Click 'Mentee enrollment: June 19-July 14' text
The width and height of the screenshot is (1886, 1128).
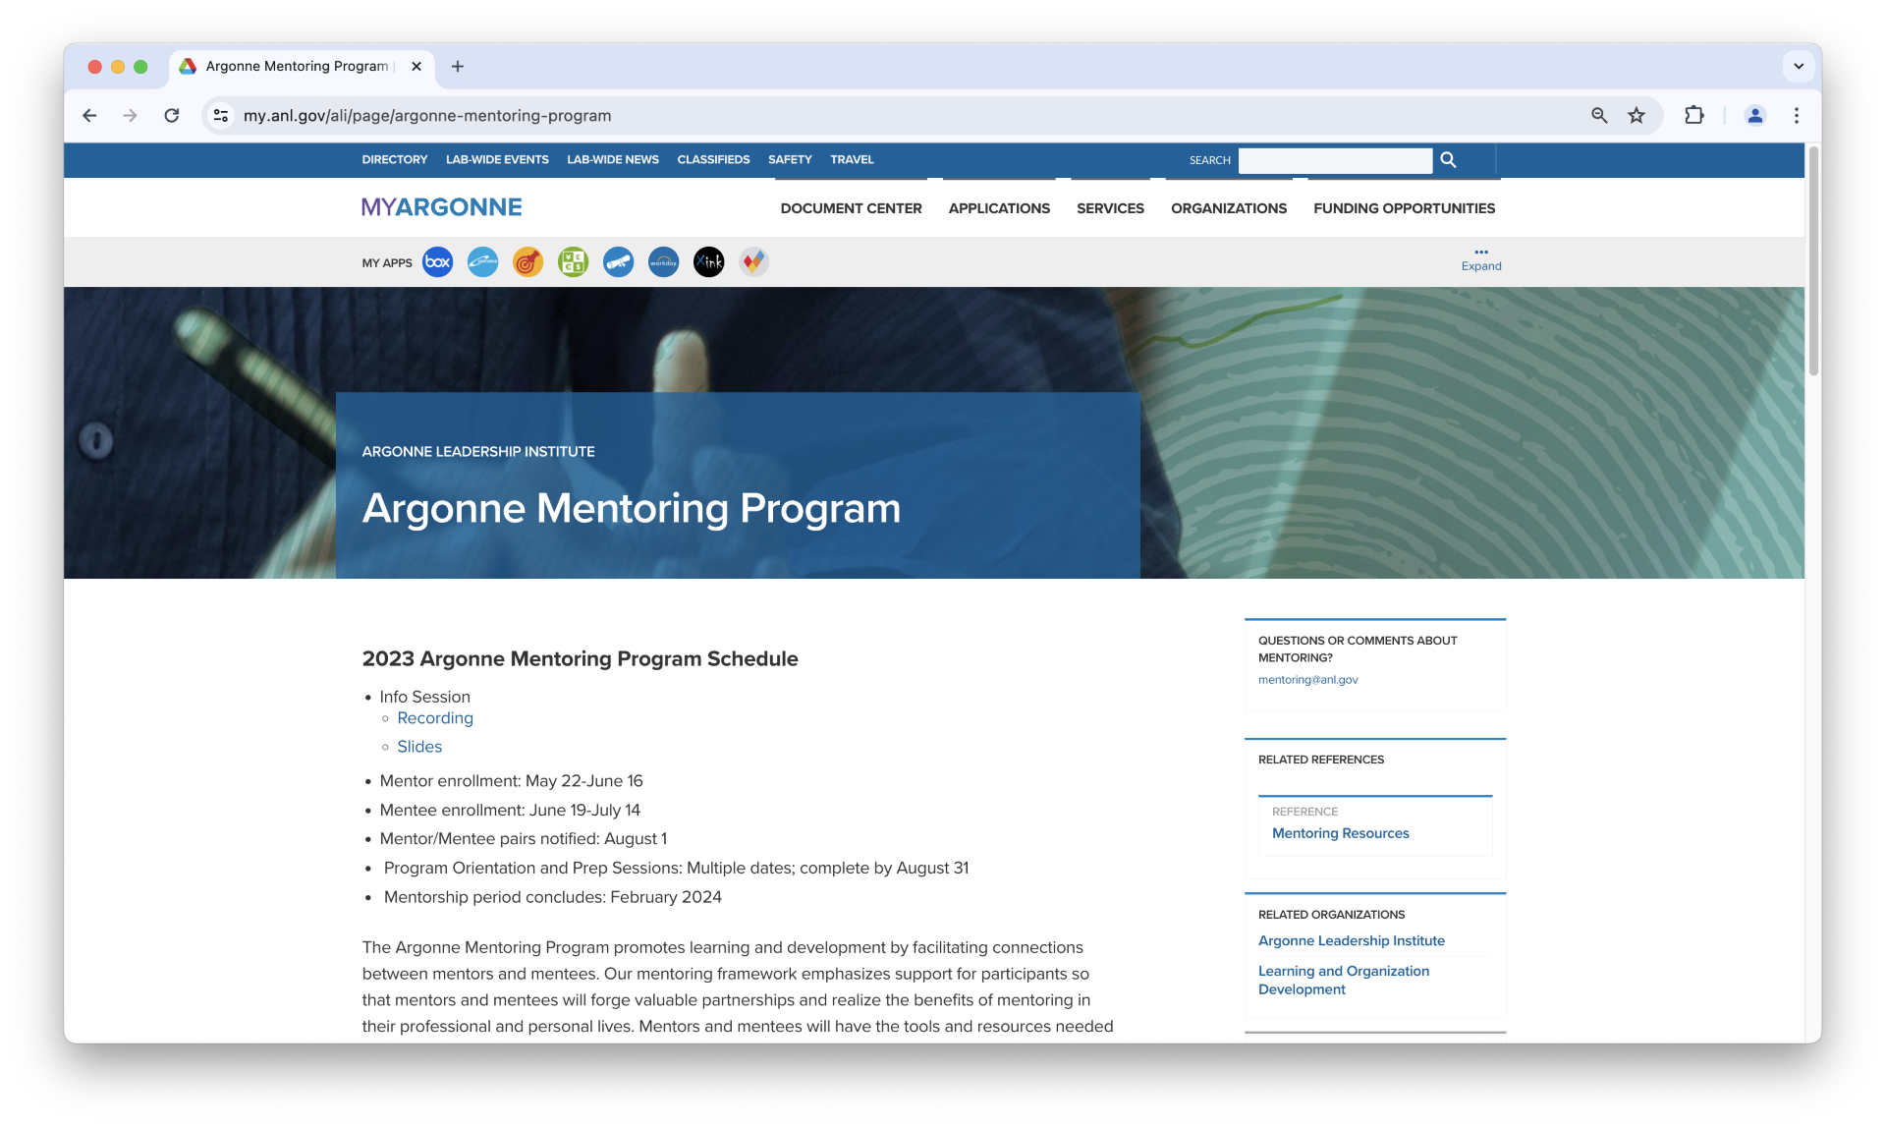pyautogui.click(x=510, y=811)
